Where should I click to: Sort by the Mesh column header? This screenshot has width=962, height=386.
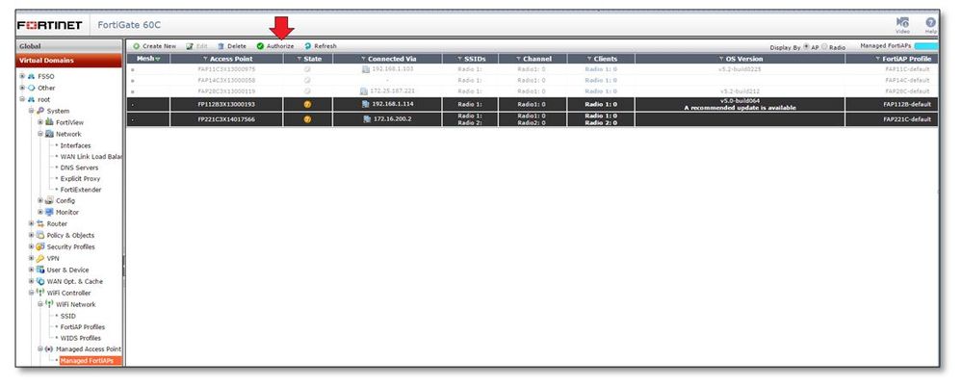pos(148,59)
